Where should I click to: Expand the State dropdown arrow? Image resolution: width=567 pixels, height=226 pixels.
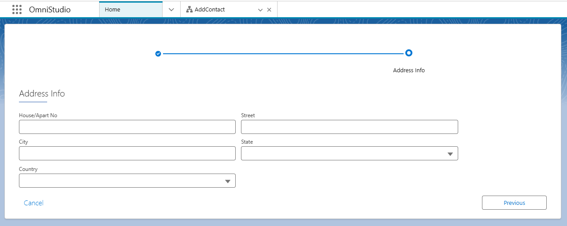click(450, 154)
